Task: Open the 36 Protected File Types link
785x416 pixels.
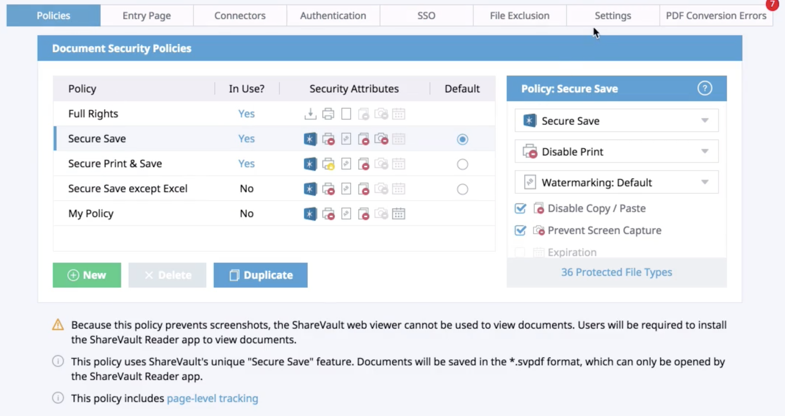Action: 616,272
